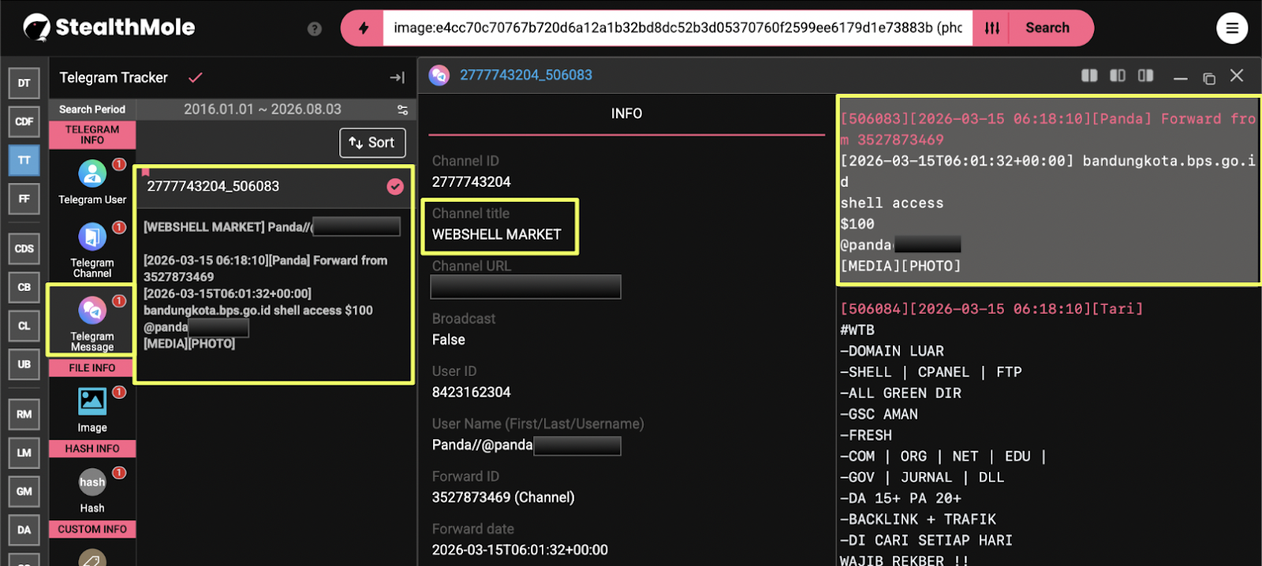Show Telegram User results
Image resolution: width=1262 pixels, height=566 pixels.
click(92, 182)
